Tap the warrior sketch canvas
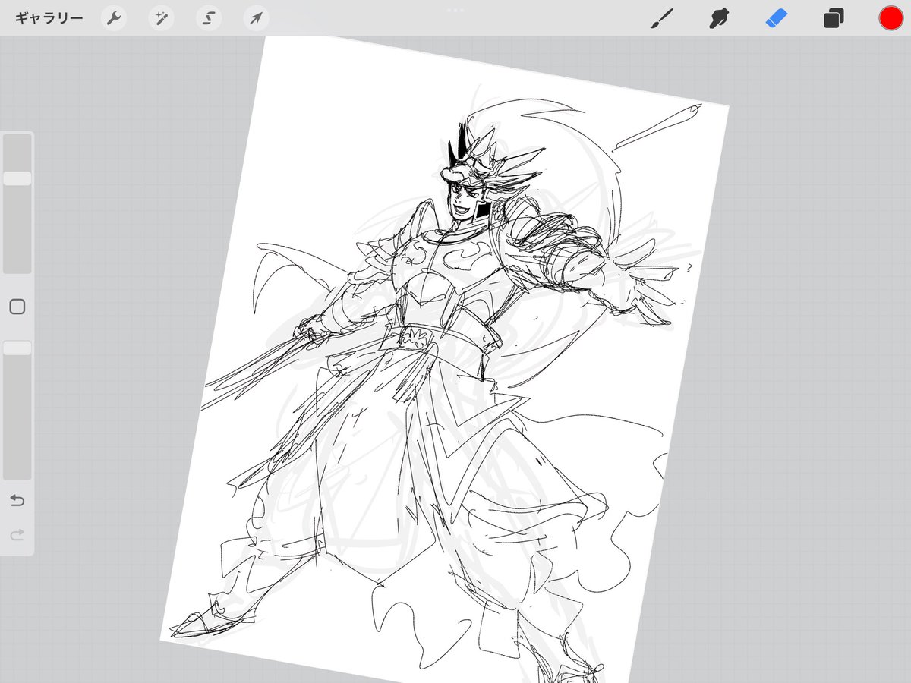 click(x=444, y=360)
